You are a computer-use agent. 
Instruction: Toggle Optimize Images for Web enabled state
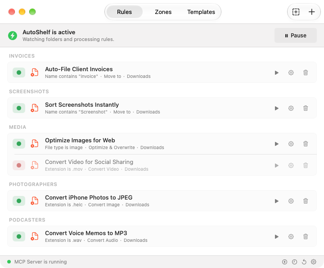click(19, 144)
